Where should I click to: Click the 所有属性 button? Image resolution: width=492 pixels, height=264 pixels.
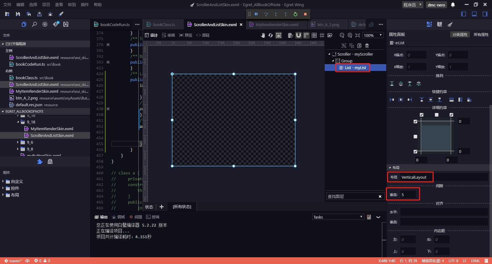pyautogui.click(x=481, y=34)
